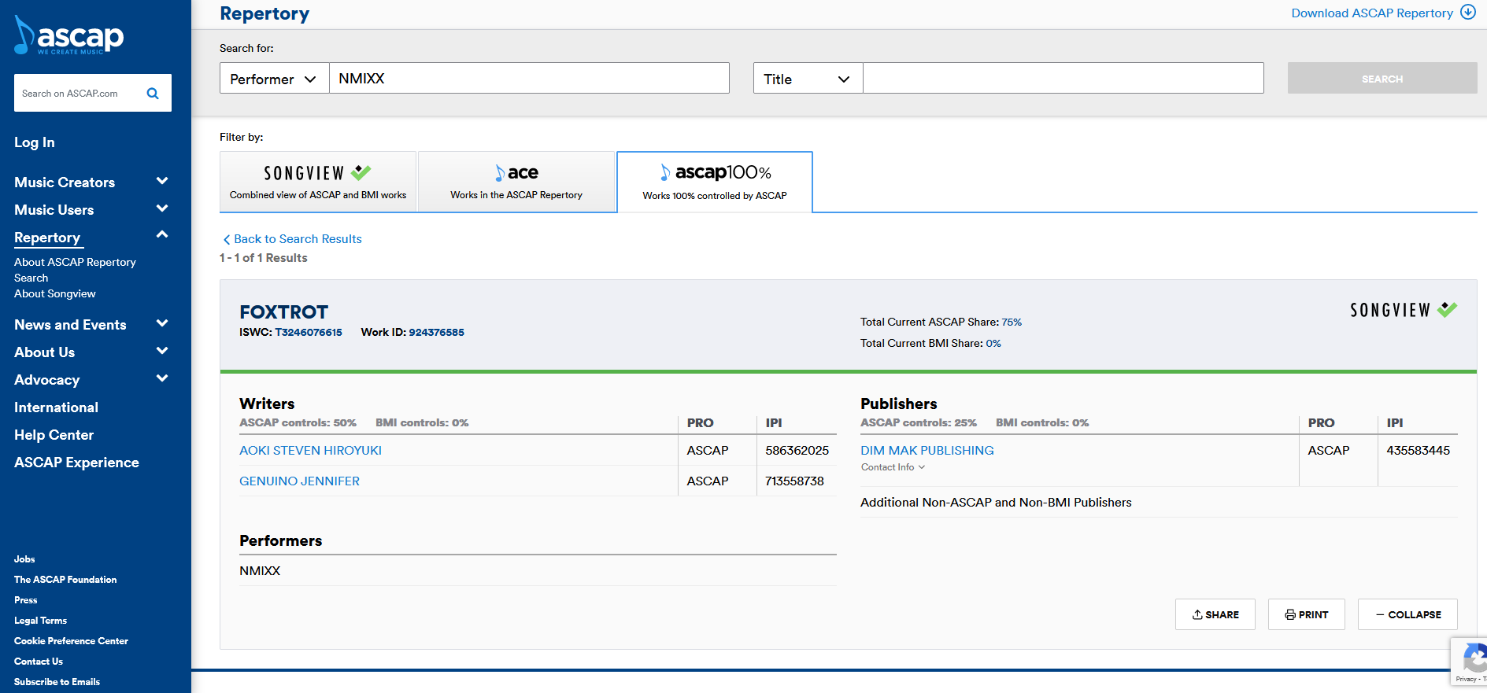Screen dimensions: 1487x693
Task: Print the FOXTROT work details
Action: point(1307,614)
